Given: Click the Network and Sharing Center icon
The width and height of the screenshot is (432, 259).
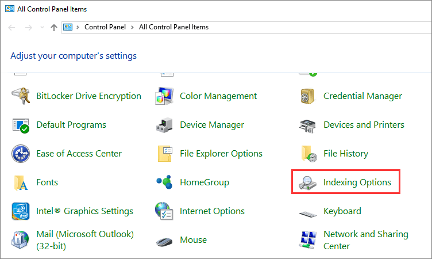Looking at the screenshot, I should (x=308, y=240).
